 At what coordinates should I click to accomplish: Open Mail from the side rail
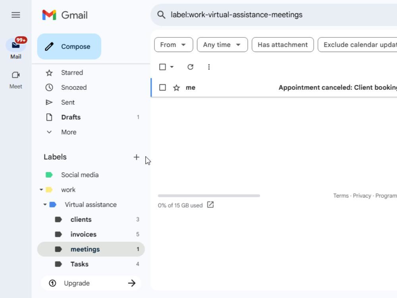(16, 48)
